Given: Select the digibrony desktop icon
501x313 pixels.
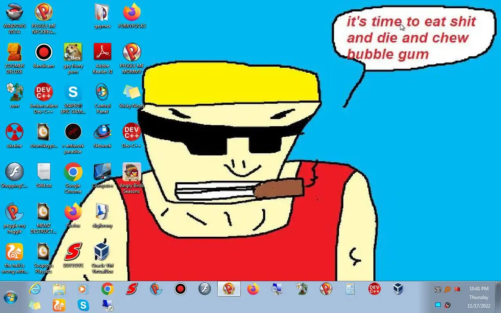Looking at the screenshot, I should (x=102, y=215).
